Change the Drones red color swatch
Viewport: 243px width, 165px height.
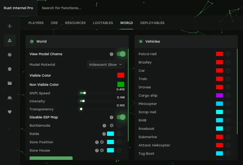pos(219,87)
